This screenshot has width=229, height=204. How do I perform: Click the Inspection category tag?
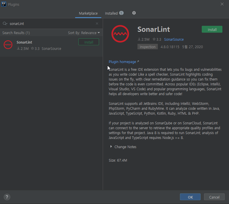pyautogui.click(x=148, y=47)
